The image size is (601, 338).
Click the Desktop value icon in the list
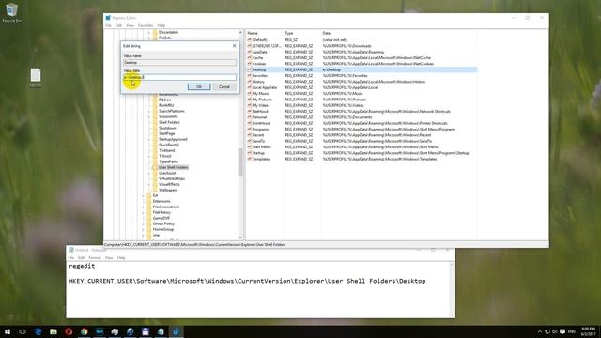(x=250, y=69)
